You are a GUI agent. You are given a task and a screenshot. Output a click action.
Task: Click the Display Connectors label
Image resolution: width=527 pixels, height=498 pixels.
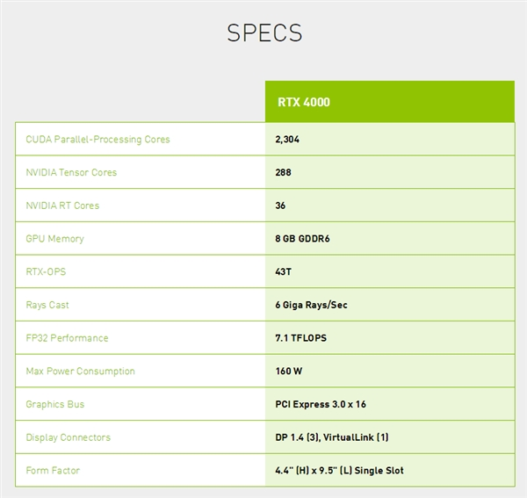68,437
